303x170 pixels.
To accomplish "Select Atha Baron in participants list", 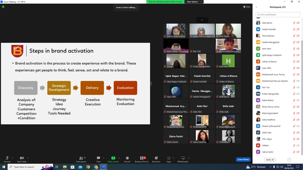I will 278,23.
